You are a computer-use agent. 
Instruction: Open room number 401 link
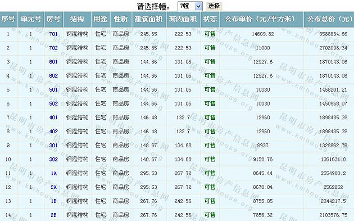[53, 118]
